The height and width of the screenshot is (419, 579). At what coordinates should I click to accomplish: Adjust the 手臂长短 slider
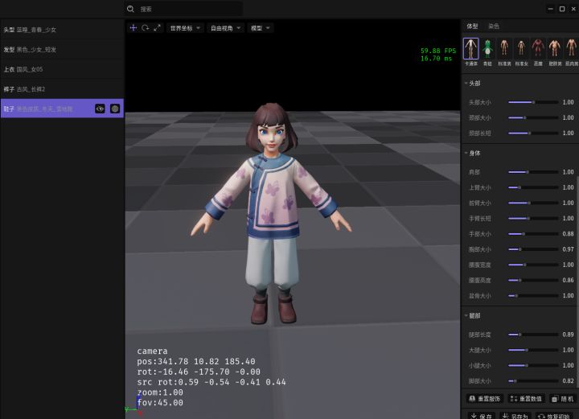pyautogui.click(x=533, y=219)
